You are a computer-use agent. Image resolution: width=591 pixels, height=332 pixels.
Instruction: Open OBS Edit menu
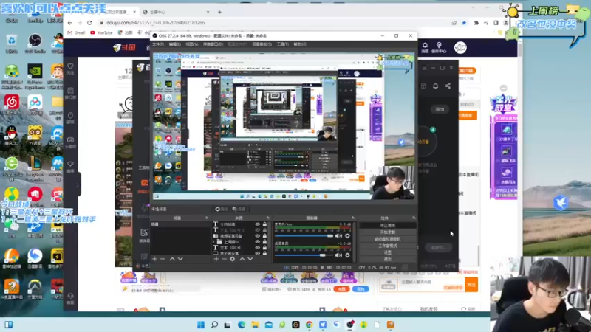click(174, 44)
